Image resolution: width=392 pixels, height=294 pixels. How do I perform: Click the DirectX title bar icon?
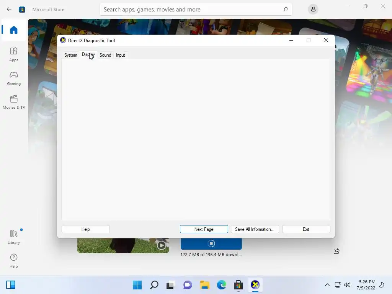point(63,40)
